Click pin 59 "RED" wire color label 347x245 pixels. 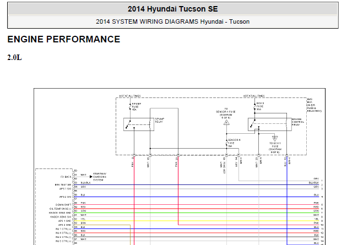tap(83, 207)
